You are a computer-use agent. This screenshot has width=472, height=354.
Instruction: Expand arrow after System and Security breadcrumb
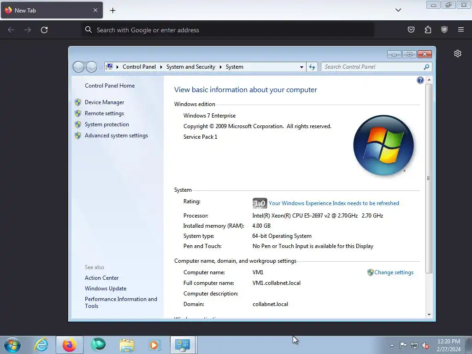click(x=221, y=67)
